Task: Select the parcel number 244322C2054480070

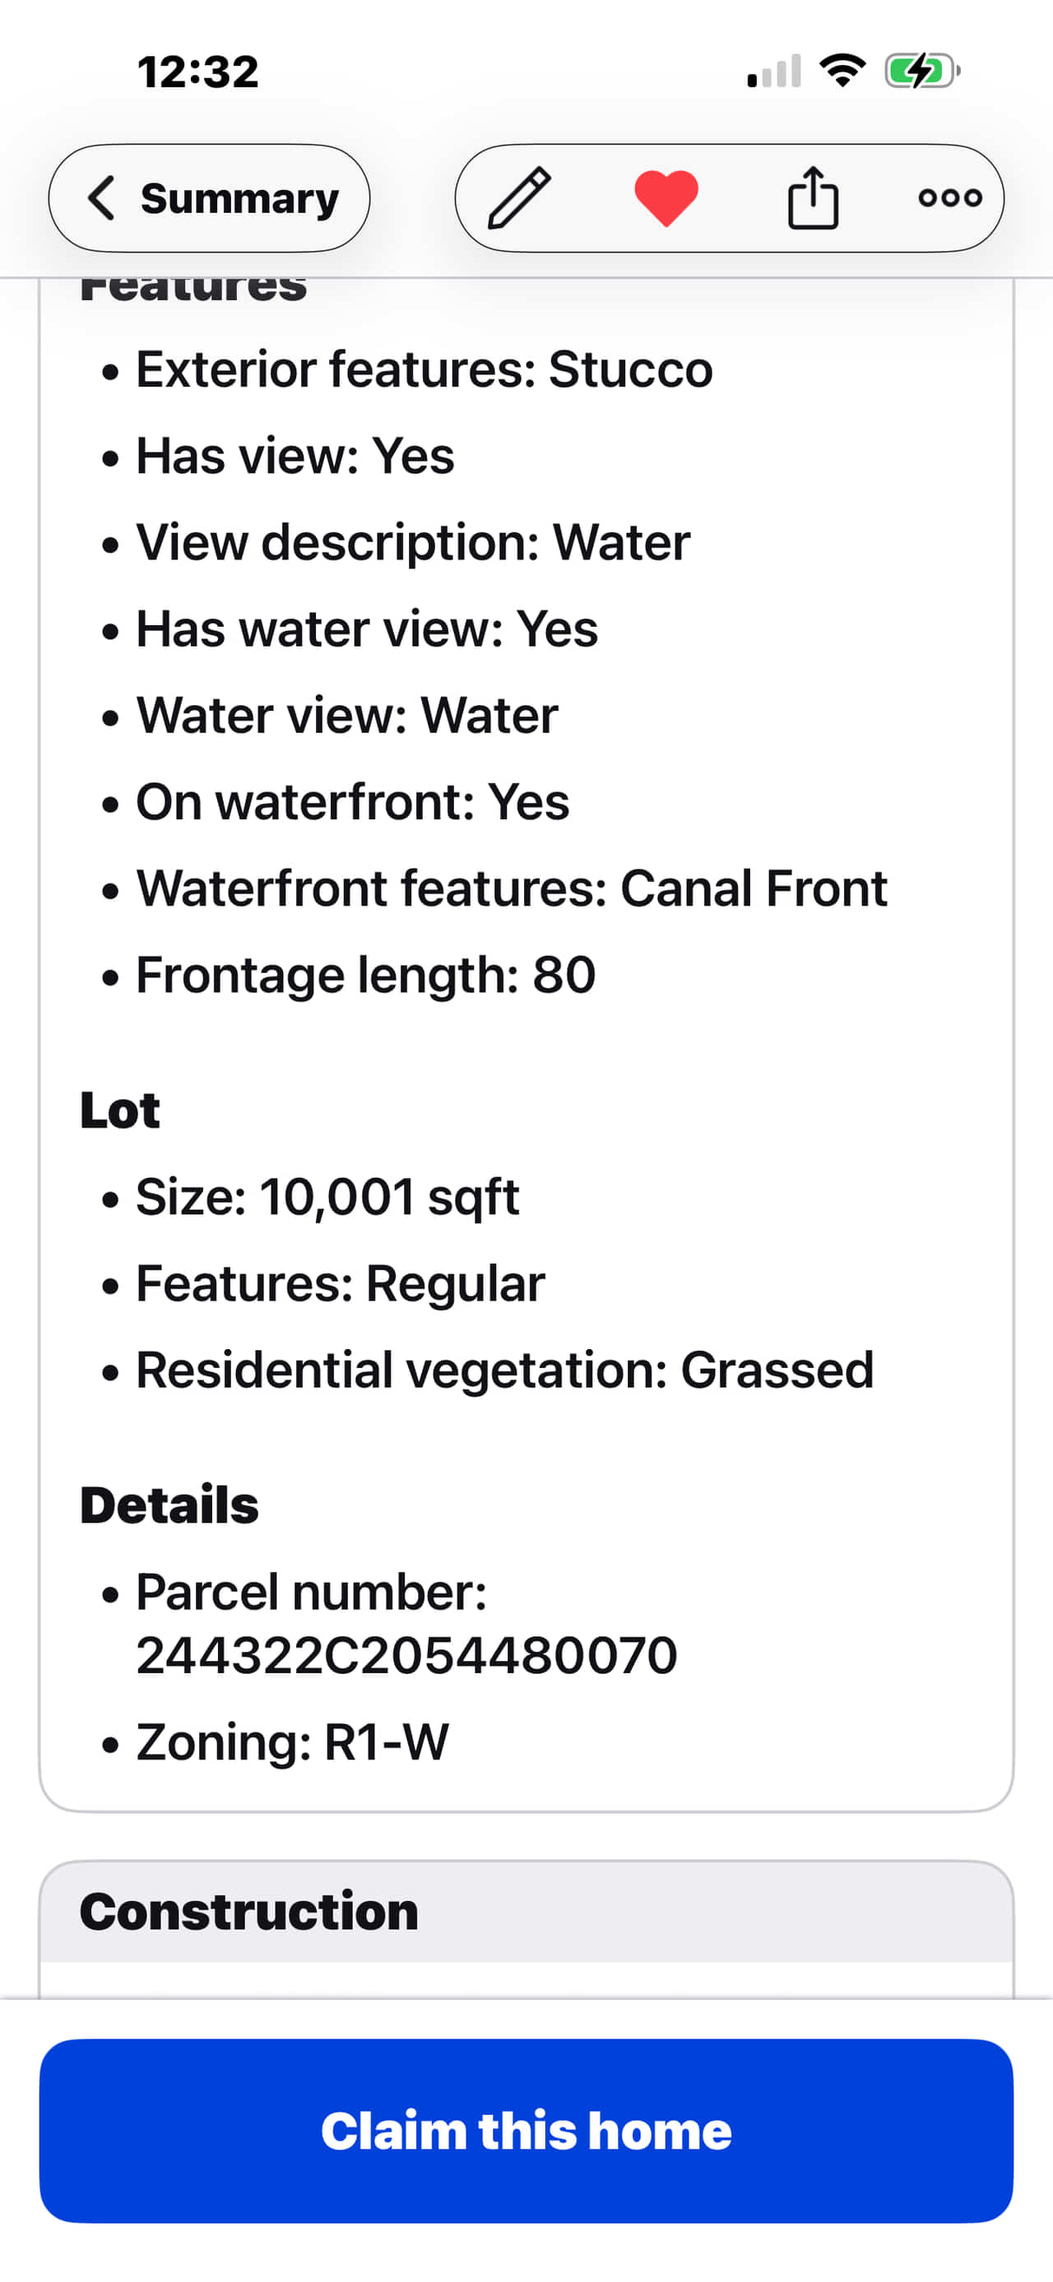Action: (406, 1655)
